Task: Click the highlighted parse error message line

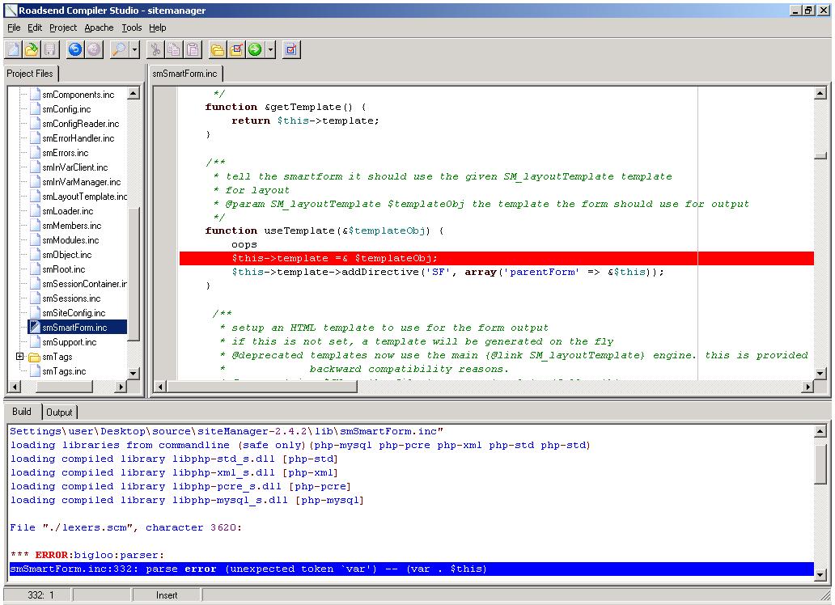Action: (411, 569)
